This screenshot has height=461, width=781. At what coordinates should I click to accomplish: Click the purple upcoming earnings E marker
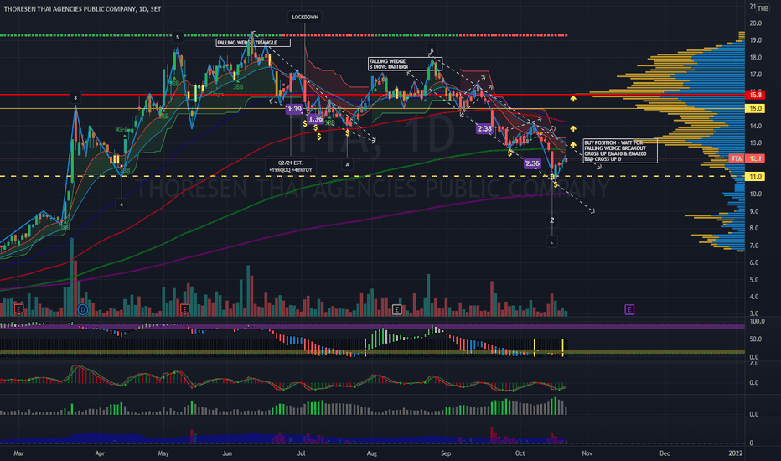coord(629,309)
